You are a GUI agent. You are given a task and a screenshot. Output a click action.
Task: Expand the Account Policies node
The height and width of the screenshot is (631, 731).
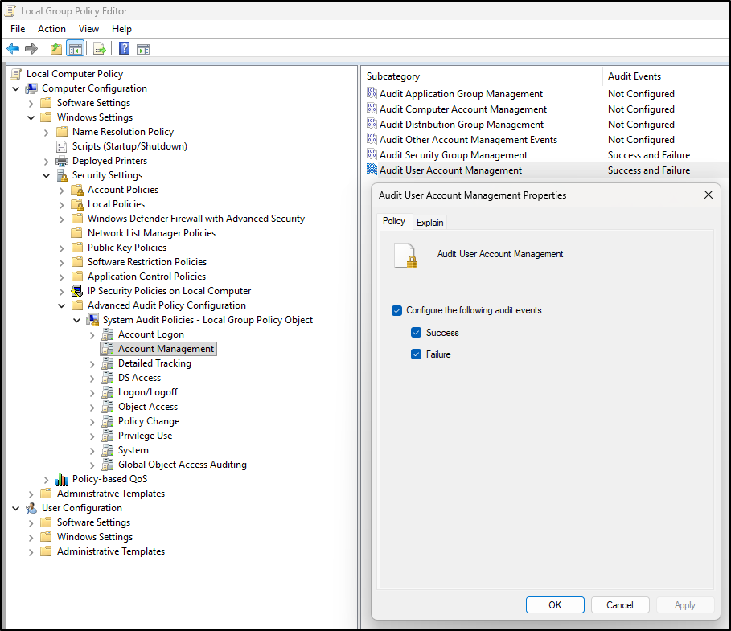(62, 191)
